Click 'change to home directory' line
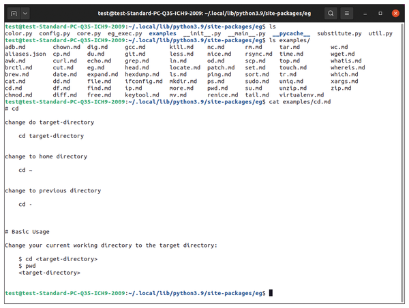 pos(46,156)
